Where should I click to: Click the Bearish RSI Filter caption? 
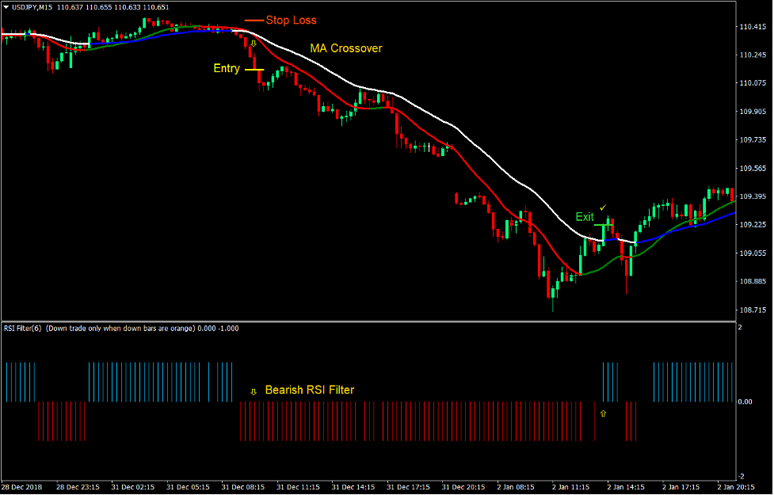(x=309, y=390)
